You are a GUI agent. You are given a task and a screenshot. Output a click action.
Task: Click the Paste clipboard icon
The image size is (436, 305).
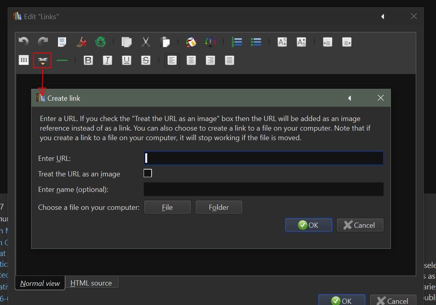[165, 42]
